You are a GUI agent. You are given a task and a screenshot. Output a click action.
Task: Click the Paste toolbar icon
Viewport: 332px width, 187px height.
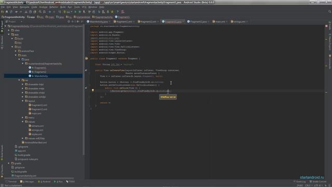[x=35, y=12]
